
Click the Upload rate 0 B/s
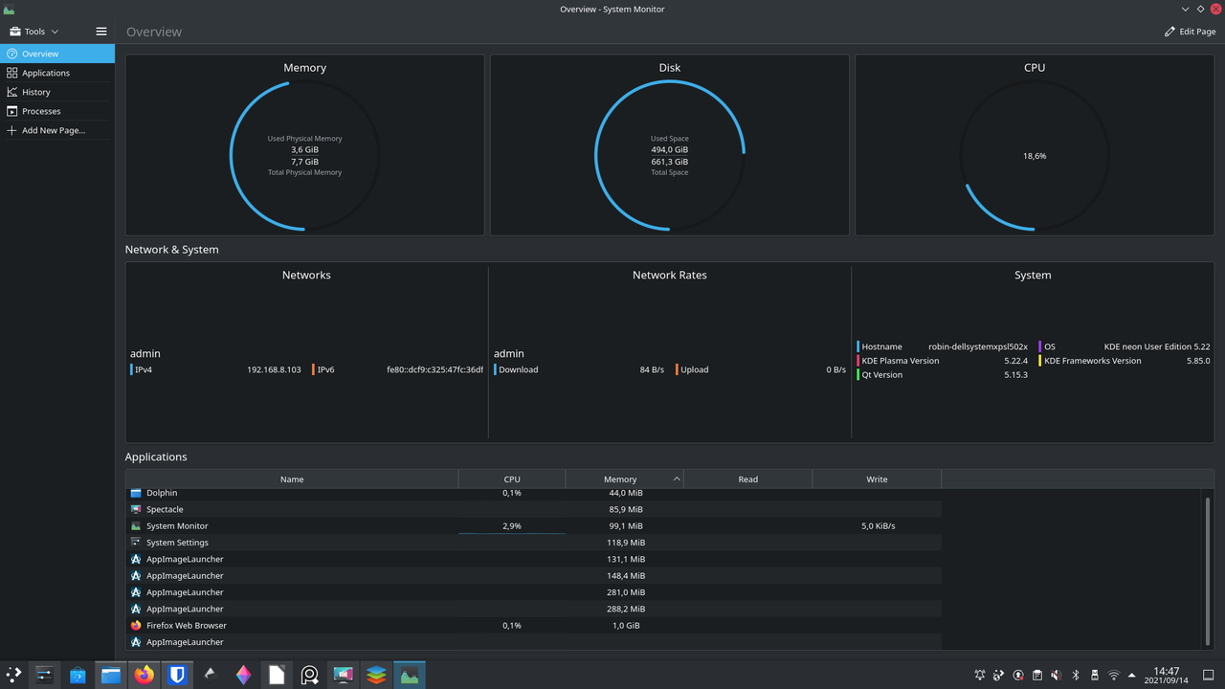pyautogui.click(x=835, y=369)
